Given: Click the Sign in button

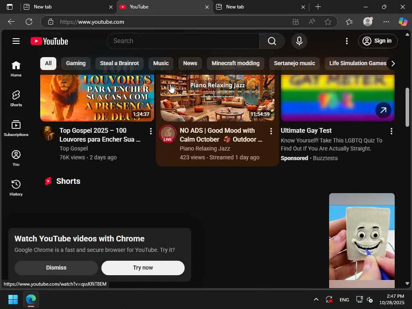Looking at the screenshot, I should tap(378, 41).
